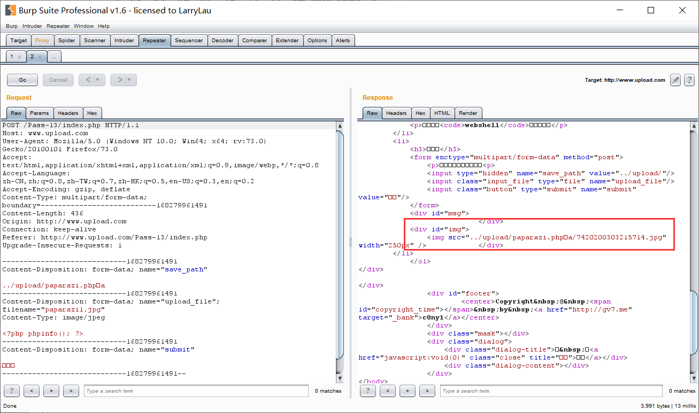
Task: Click the 'Content-Length: 436' header line
Action: coord(43,213)
